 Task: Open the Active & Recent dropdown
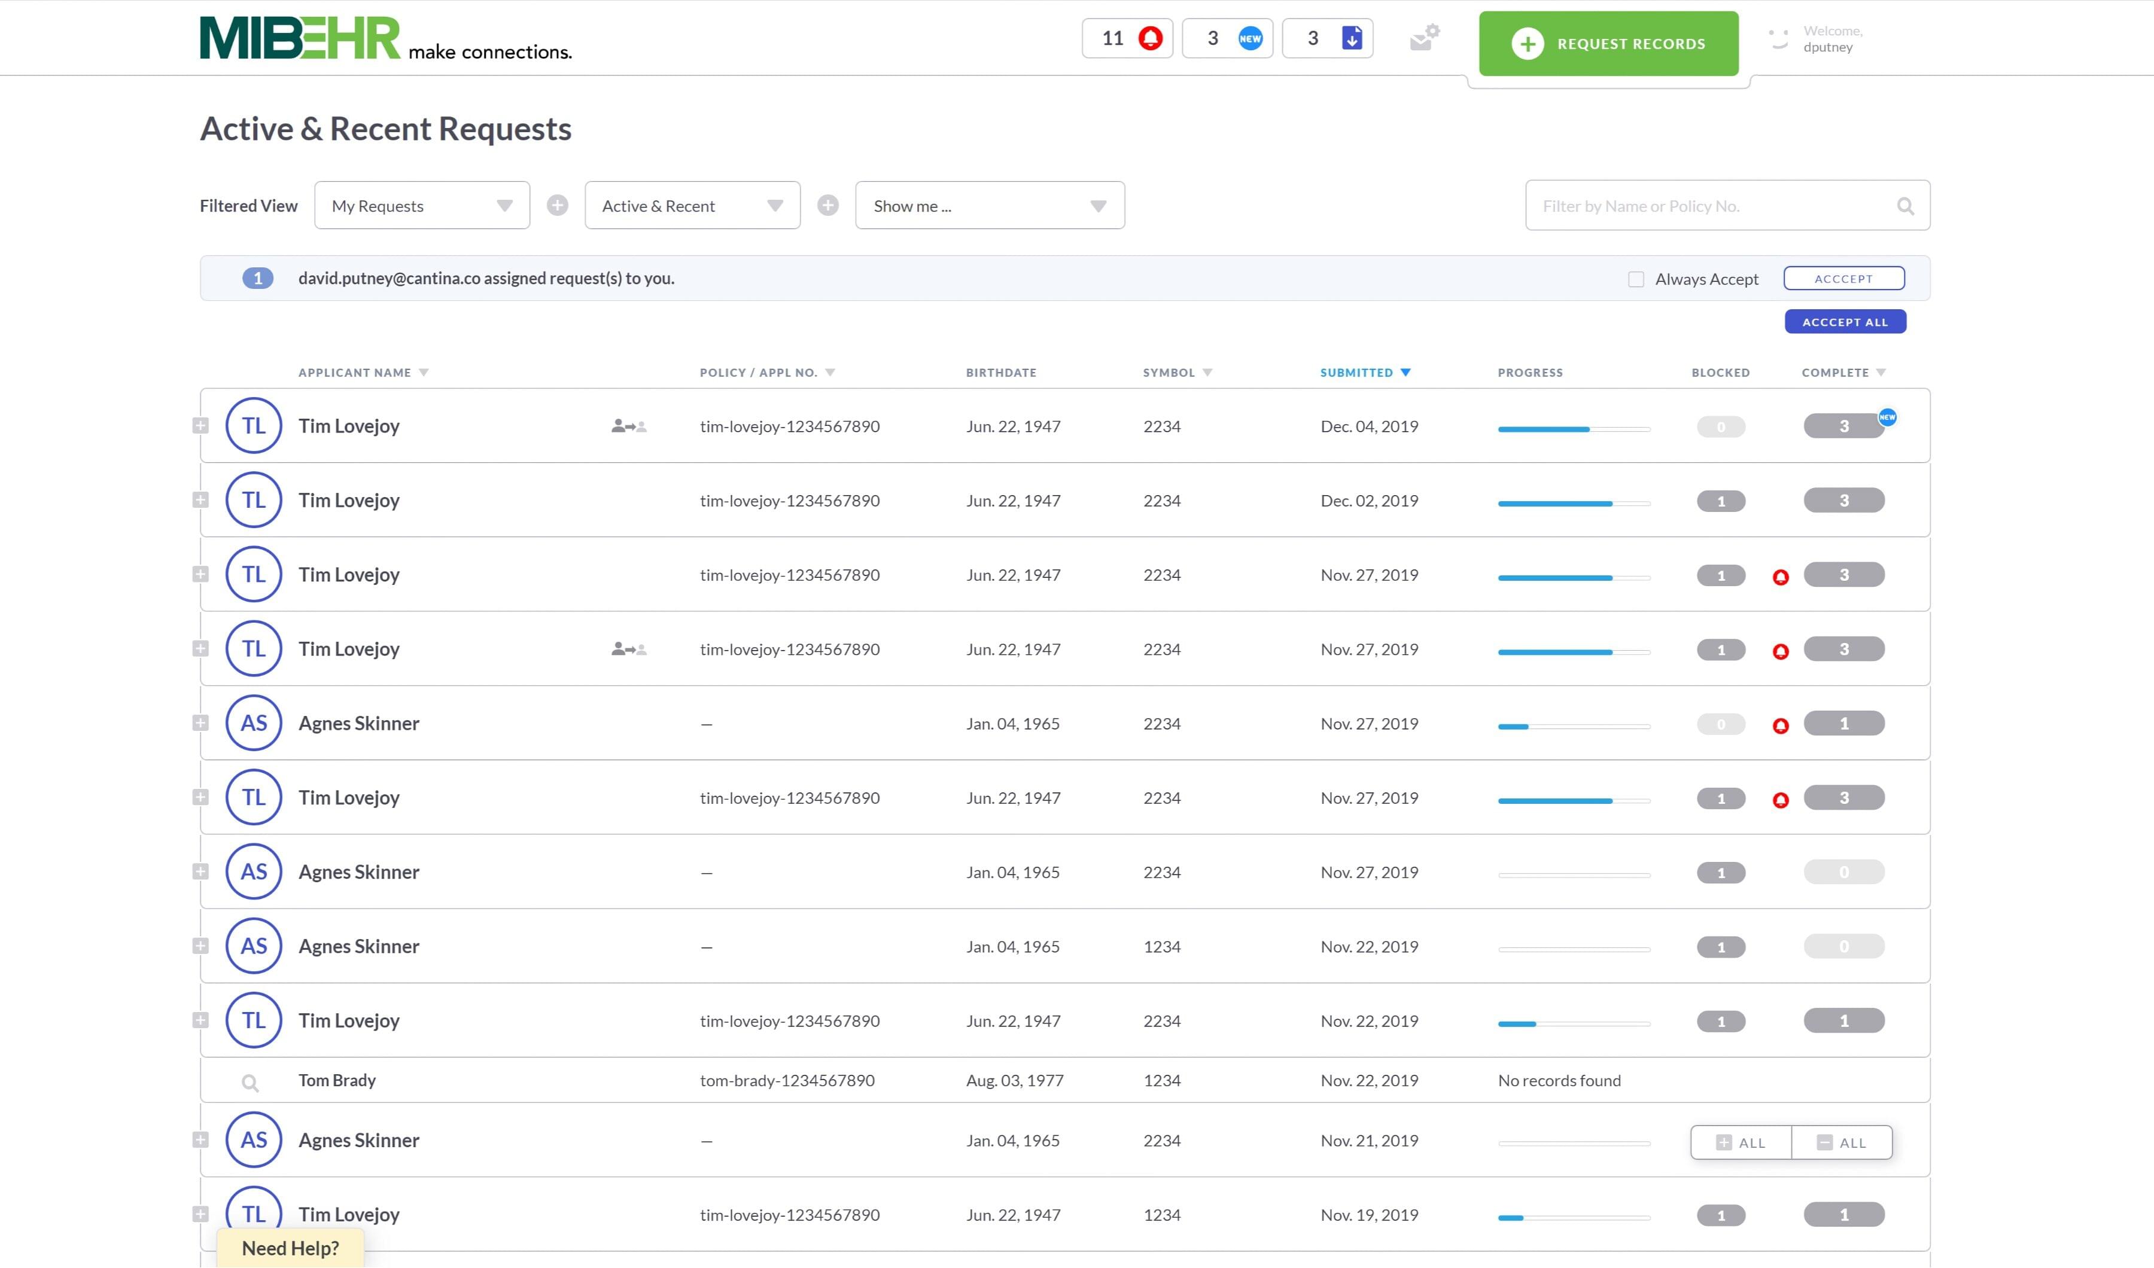tap(692, 205)
